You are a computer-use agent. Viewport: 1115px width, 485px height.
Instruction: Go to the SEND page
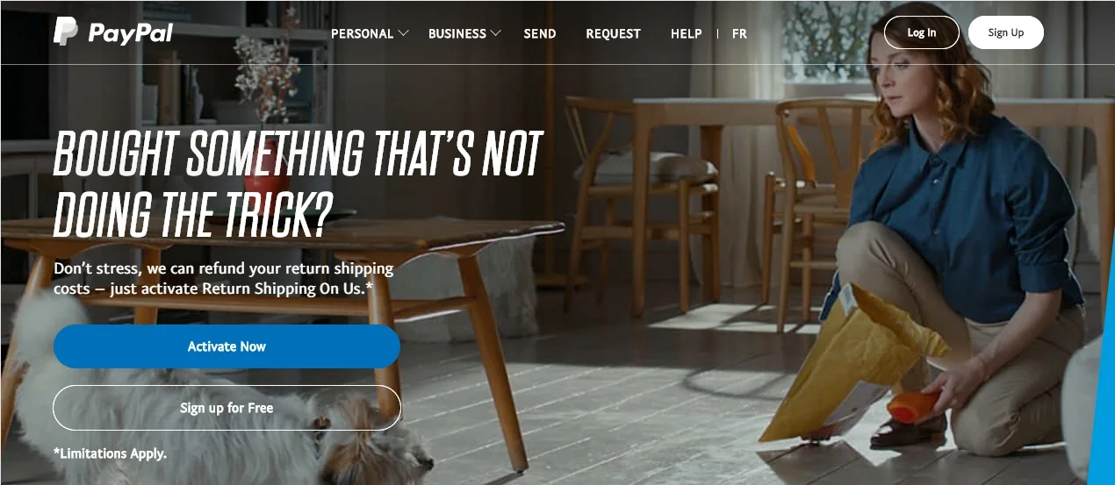540,33
